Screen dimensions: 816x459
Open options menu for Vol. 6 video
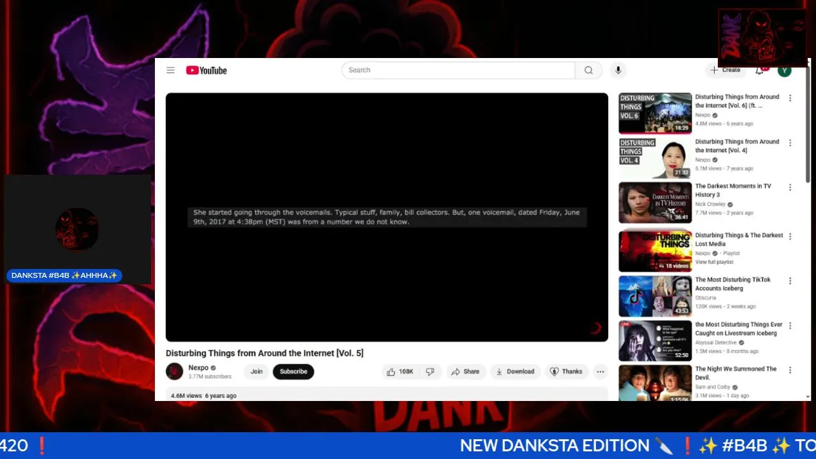[x=790, y=98]
